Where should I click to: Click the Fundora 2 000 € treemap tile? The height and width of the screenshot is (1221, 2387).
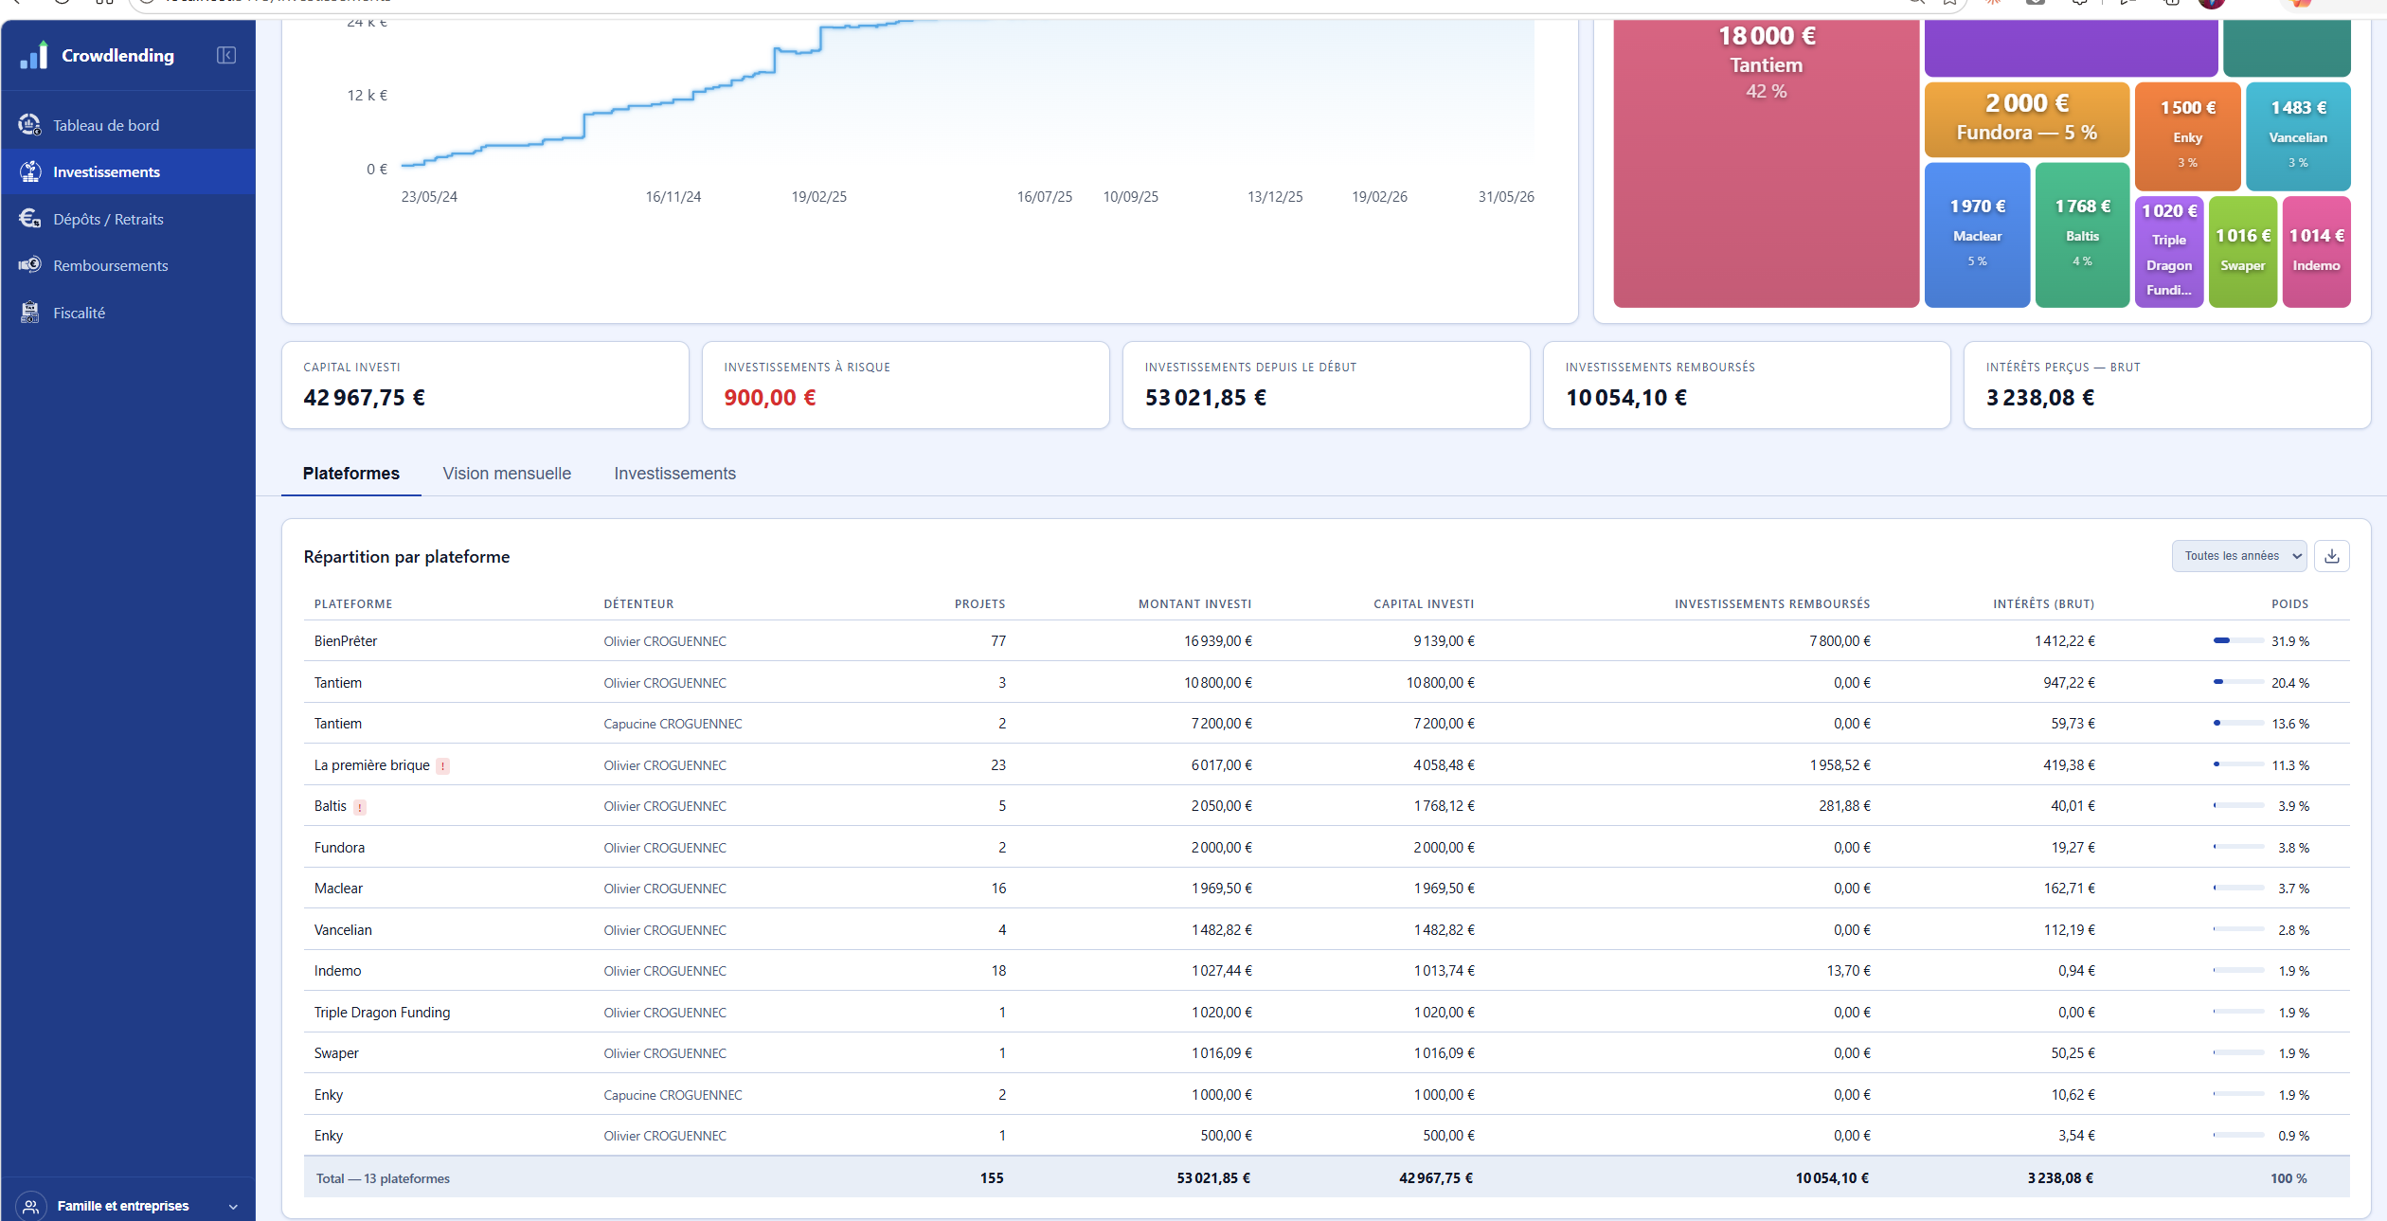[2027, 119]
